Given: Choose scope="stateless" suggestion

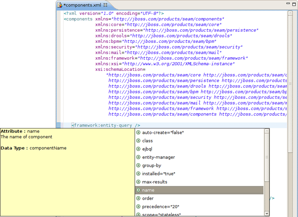Looking at the screenshot, I should click(x=199, y=214).
